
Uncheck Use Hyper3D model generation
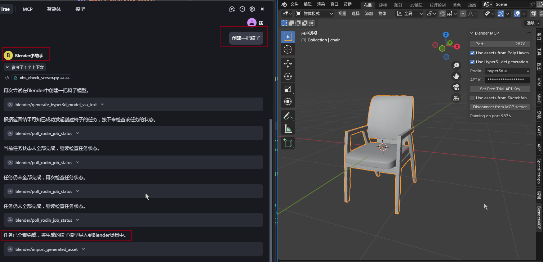pyautogui.click(x=472, y=62)
